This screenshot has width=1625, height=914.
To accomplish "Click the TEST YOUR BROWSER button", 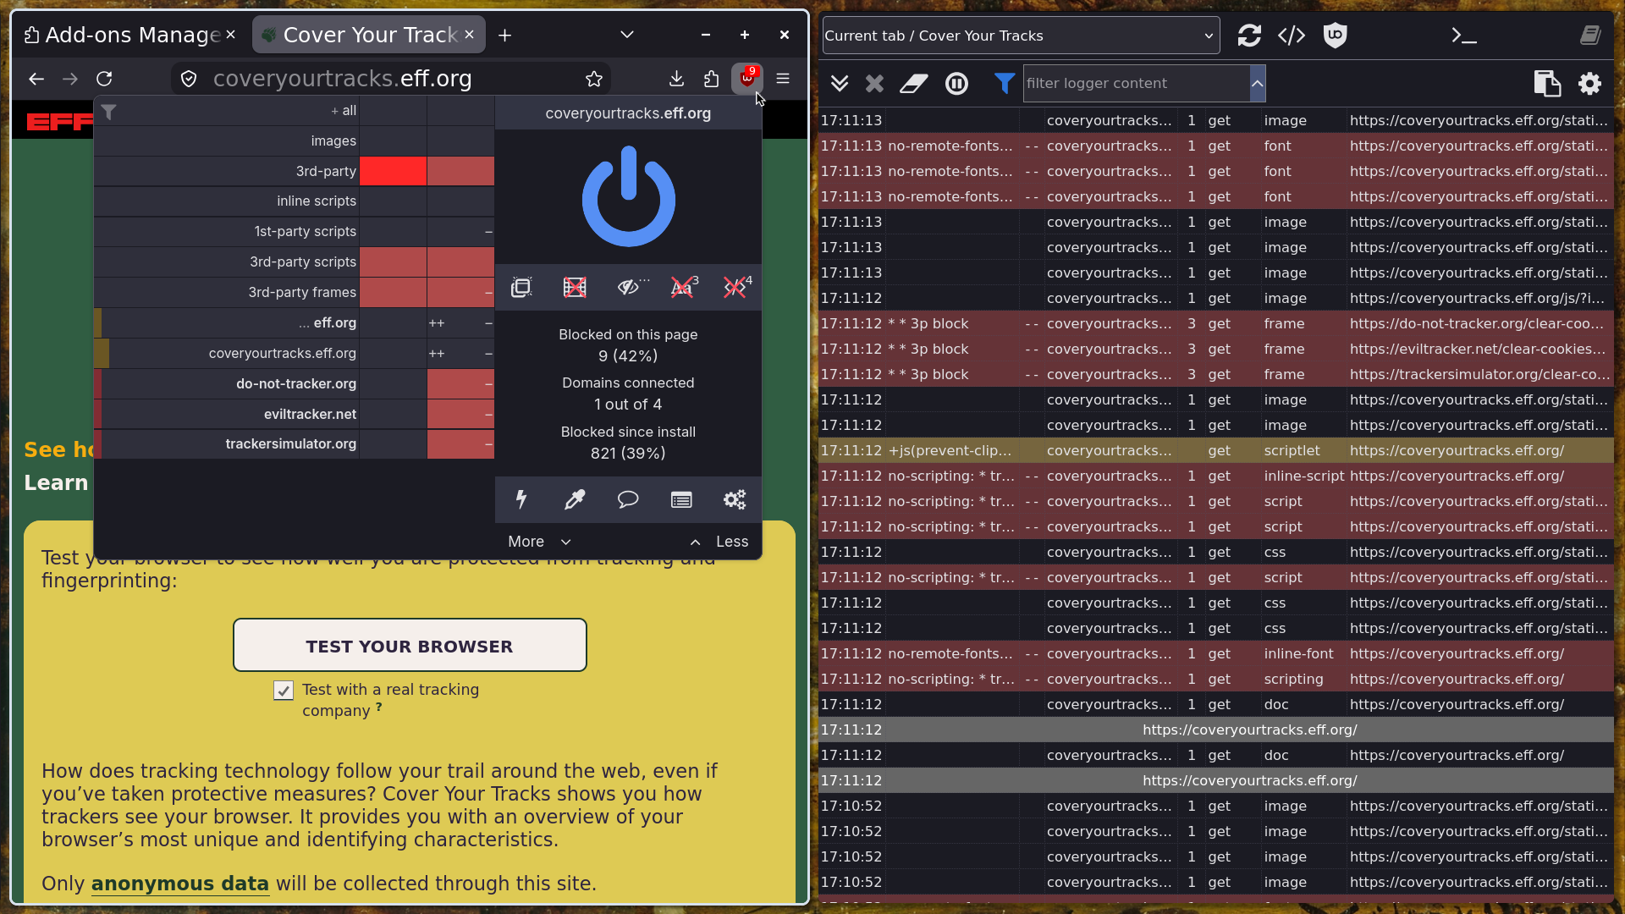I will 410,646.
